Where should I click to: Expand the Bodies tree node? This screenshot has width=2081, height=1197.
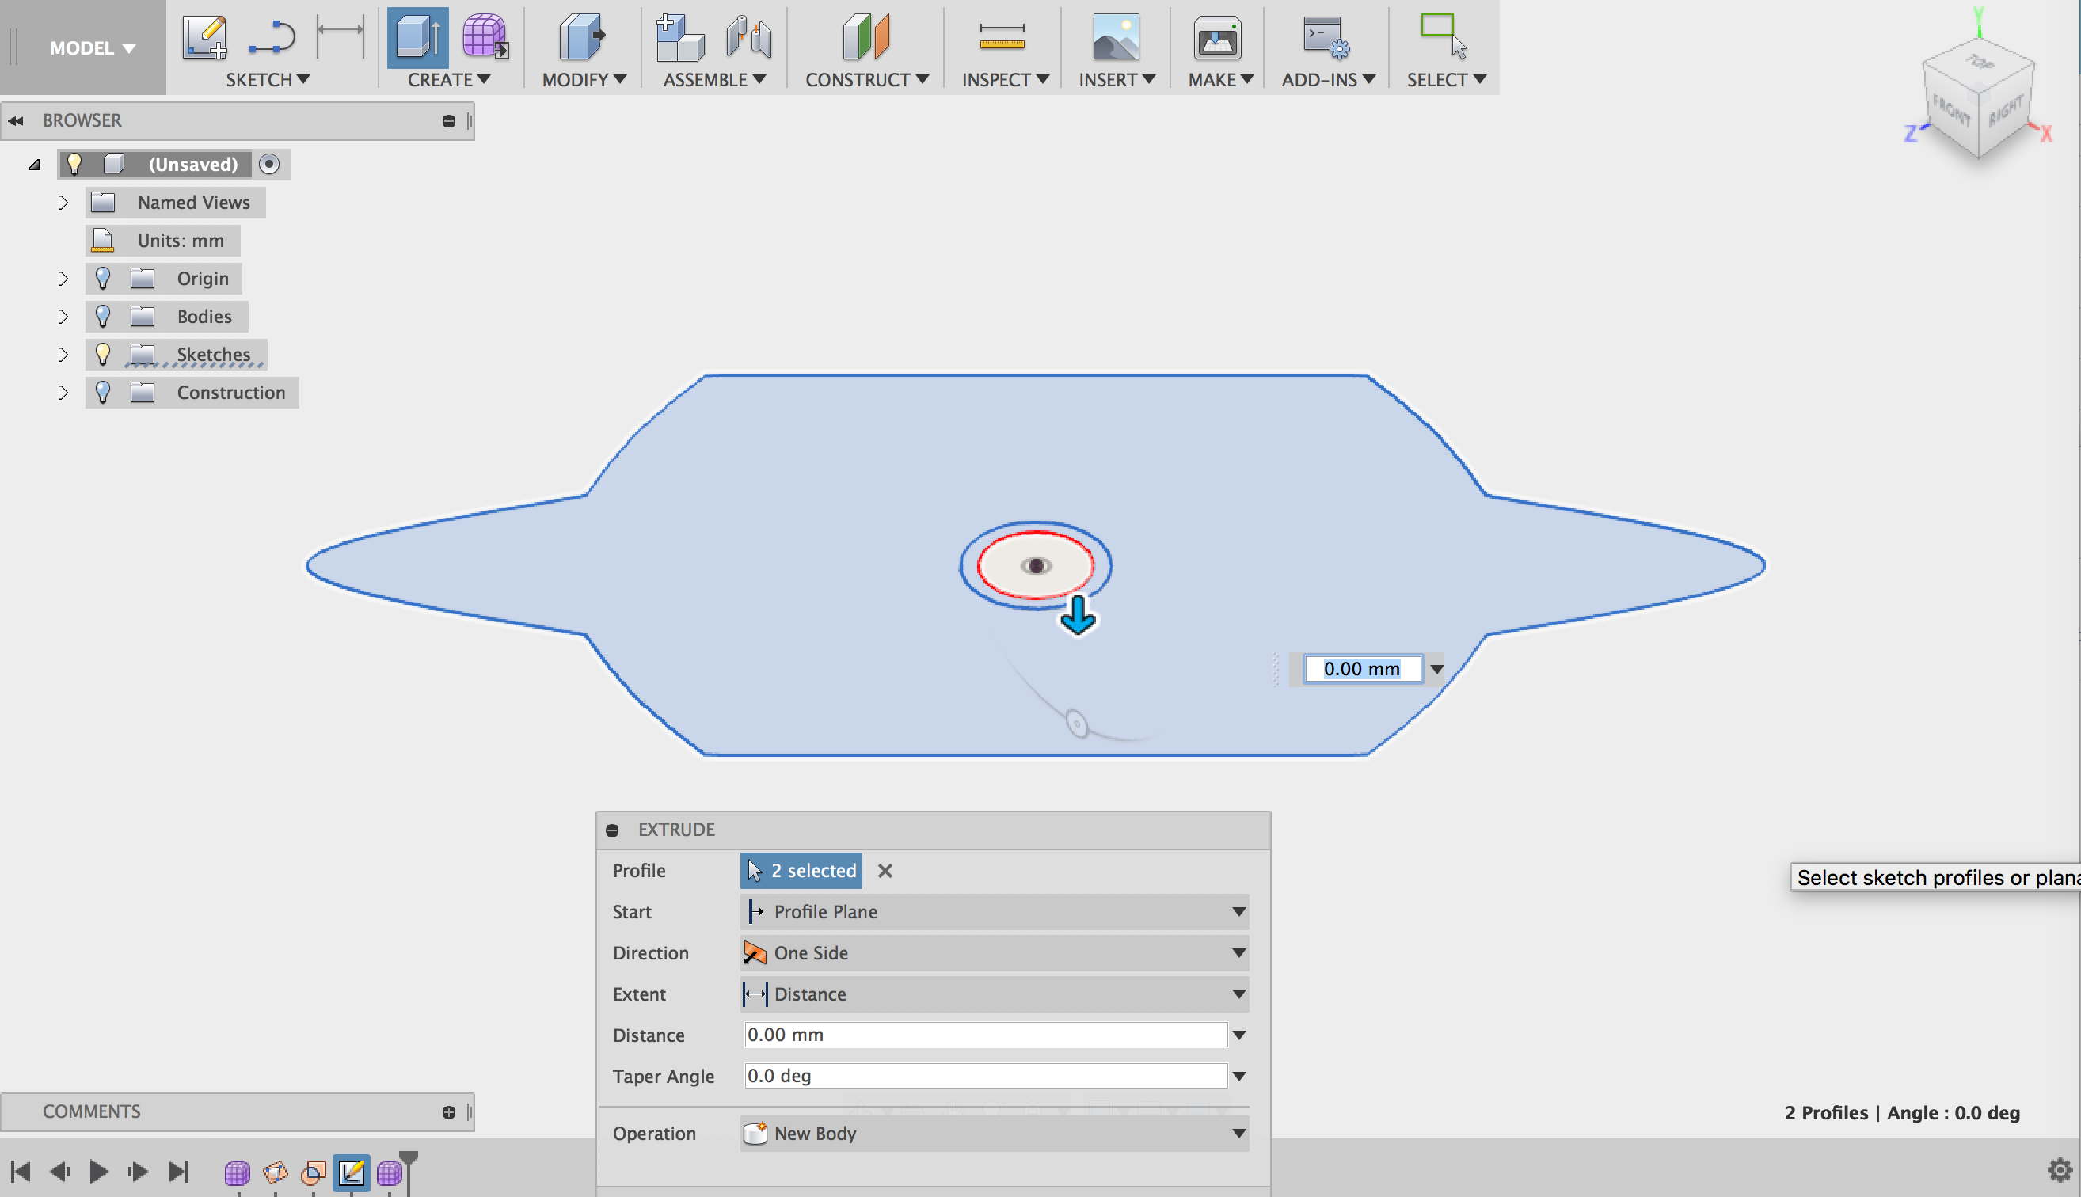pyautogui.click(x=63, y=317)
